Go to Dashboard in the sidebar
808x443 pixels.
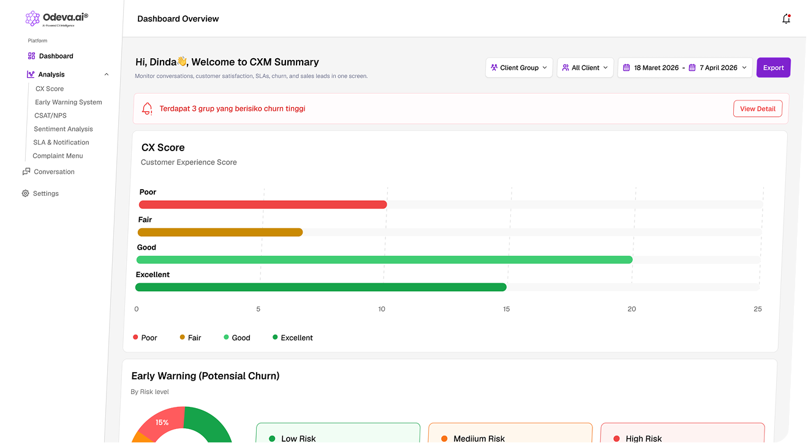click(56, 56)
